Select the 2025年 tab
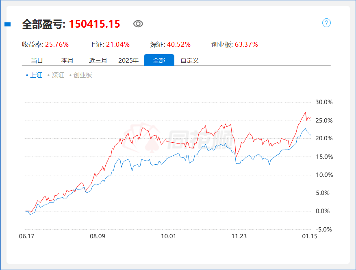Image resolution: width=356 pixels, height=270 pixels. click(128, 60)
